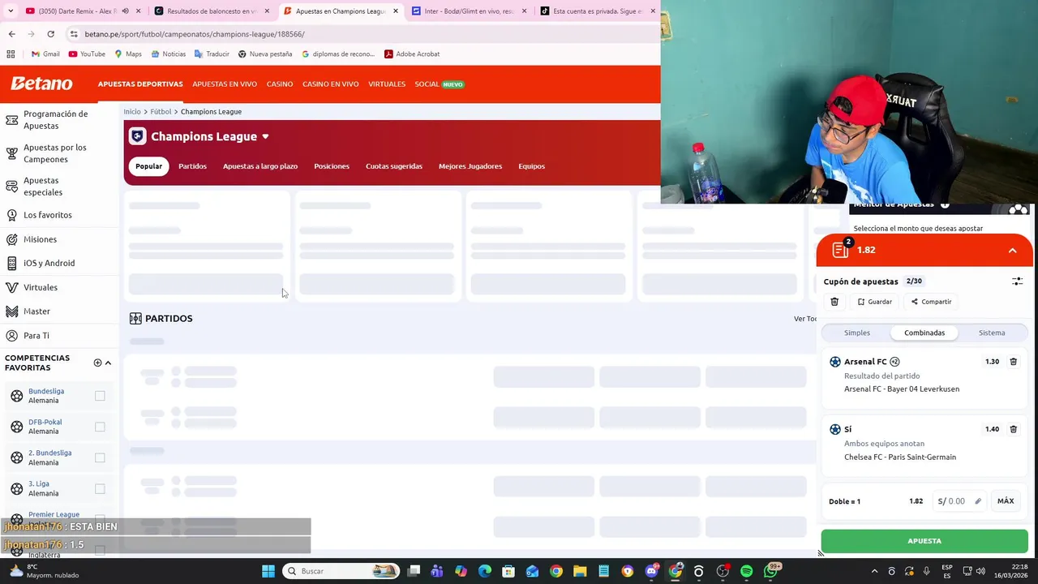The width and height of the screenshot is (1038, 584).
Task: Open Spotify from the taskbar
Action: click(746, 571)
